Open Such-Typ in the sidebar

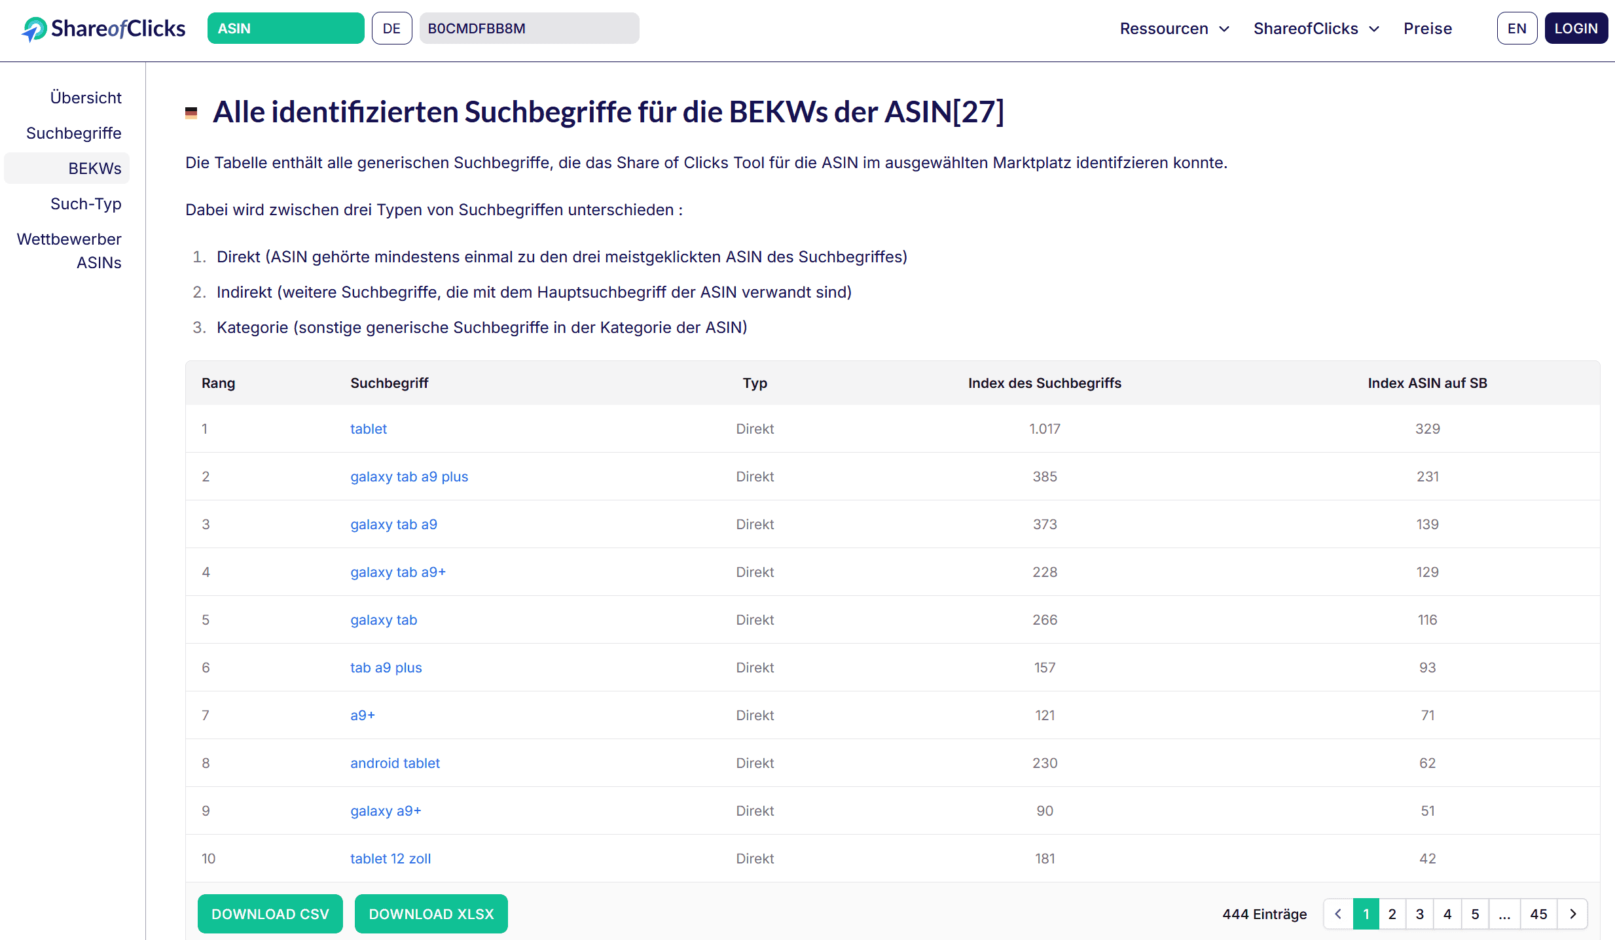click(86, 204)
